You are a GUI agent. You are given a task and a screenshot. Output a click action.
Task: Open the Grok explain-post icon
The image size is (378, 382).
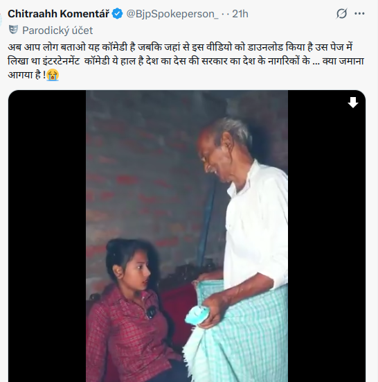pos(341,14)
